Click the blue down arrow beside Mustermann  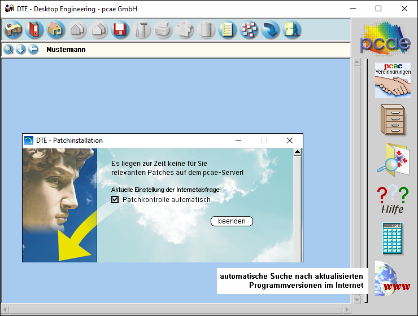[x=21, y=50]
